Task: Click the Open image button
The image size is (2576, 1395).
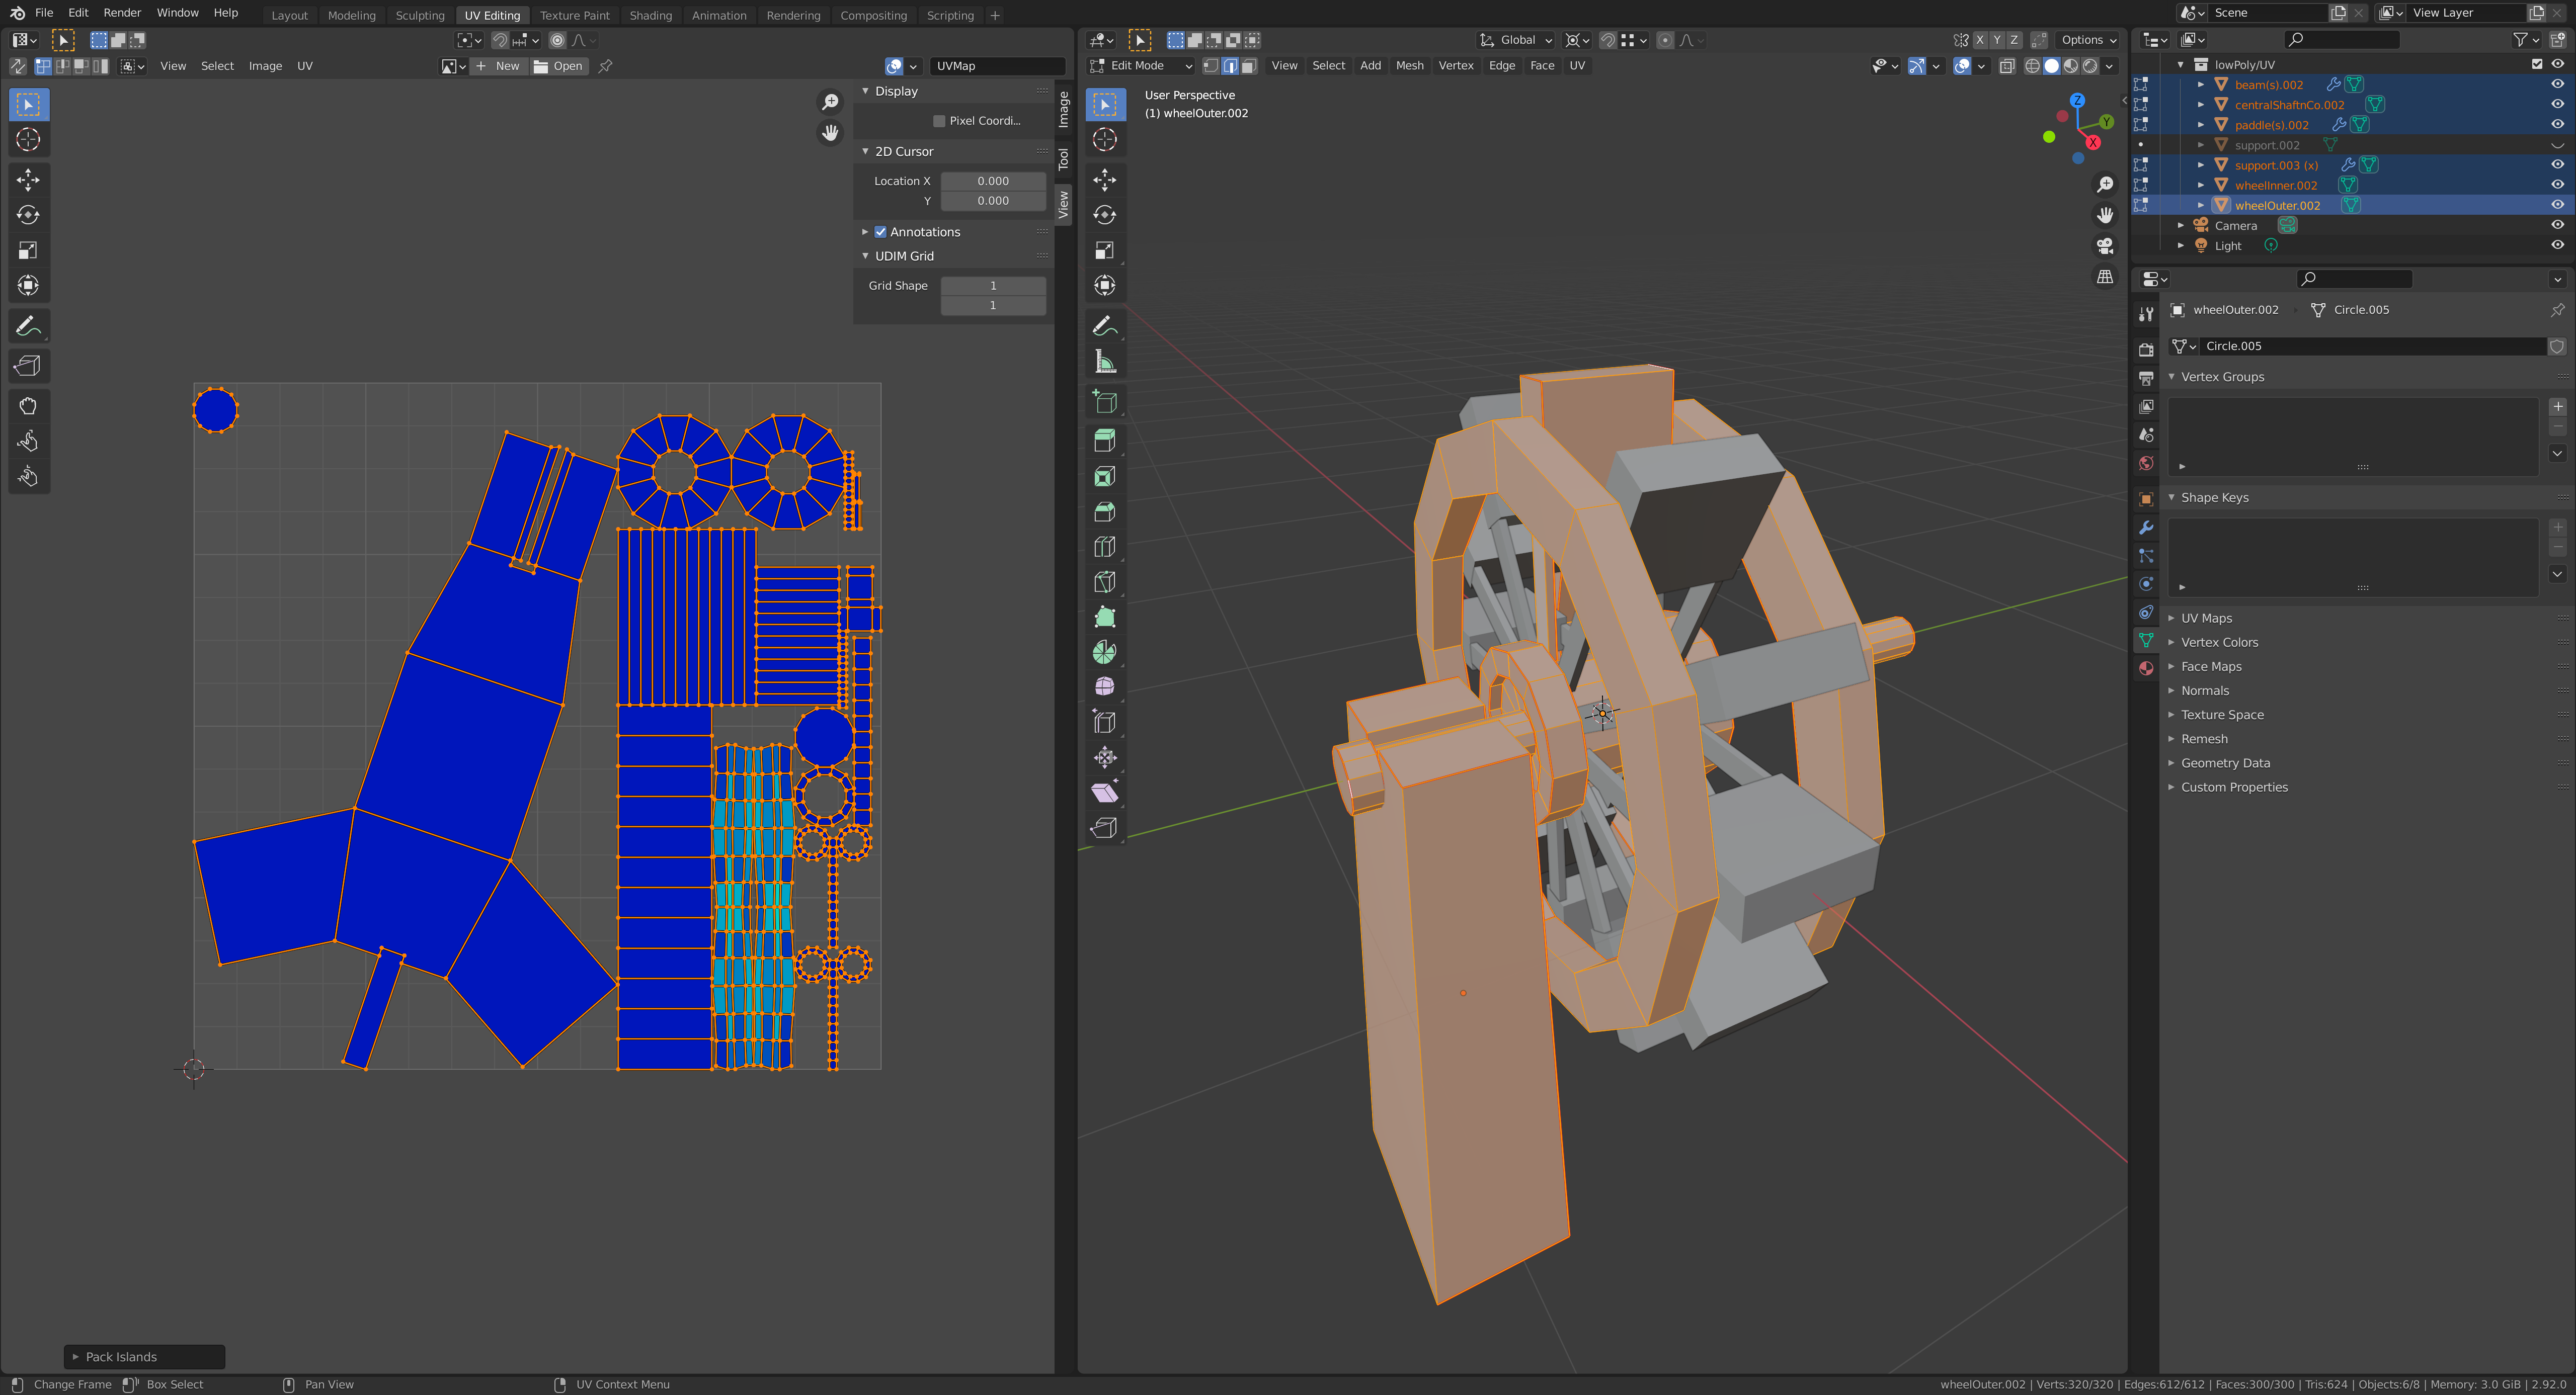Action: coord(559,66)
